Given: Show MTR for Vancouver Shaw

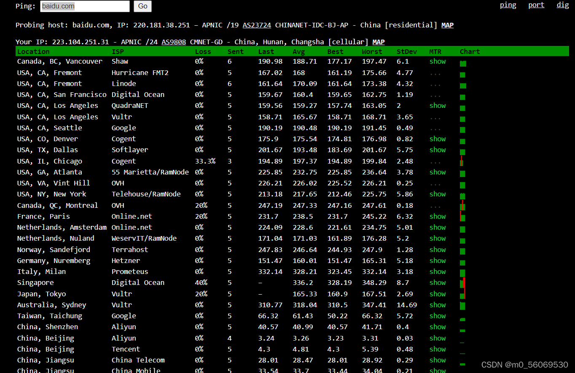Looking at the screenshot, I should click(437, 62).
